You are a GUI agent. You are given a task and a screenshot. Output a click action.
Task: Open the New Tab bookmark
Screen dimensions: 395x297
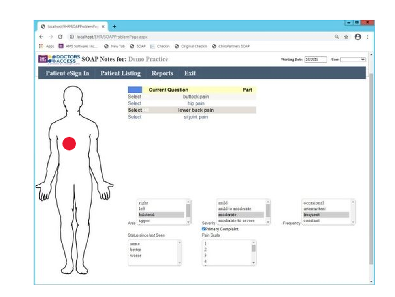(116, 46)
